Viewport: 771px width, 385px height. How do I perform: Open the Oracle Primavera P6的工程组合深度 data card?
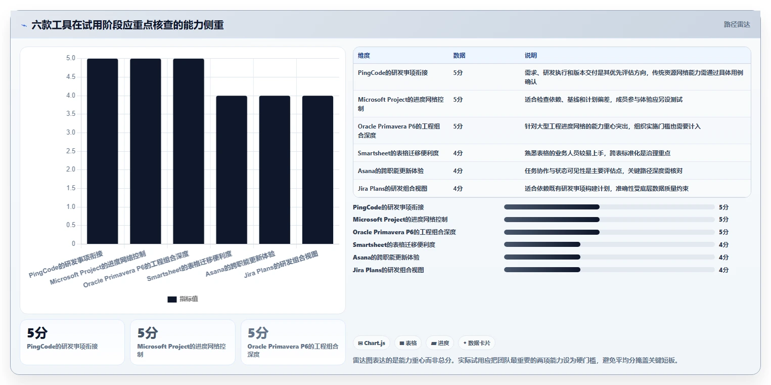tap(293, 342)
